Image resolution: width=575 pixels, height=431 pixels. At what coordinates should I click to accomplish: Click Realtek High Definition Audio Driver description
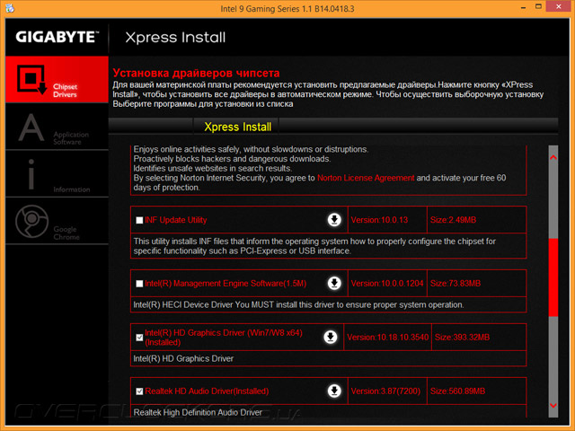198,412
